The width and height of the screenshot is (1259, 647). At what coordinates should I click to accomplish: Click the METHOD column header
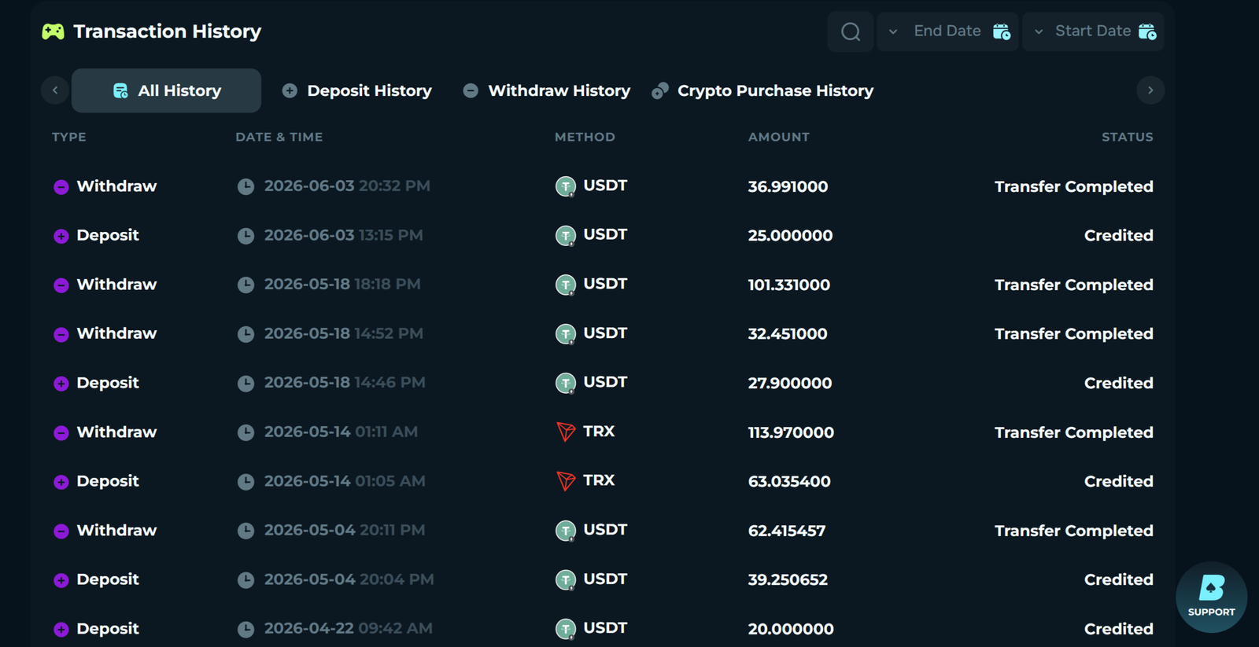point(585,137)
